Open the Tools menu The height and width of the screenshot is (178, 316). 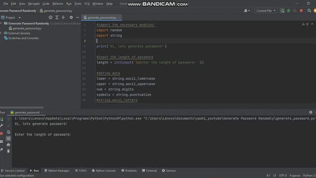click(x=78, y=3)
